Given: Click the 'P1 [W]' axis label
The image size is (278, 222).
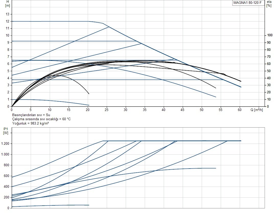Looking at the screenshot, I should click(x=6, y=131).
